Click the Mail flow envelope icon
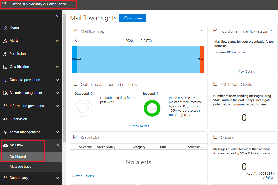This screenshot has width=278, height=185. pyautogui.click(x=5, y=145)
